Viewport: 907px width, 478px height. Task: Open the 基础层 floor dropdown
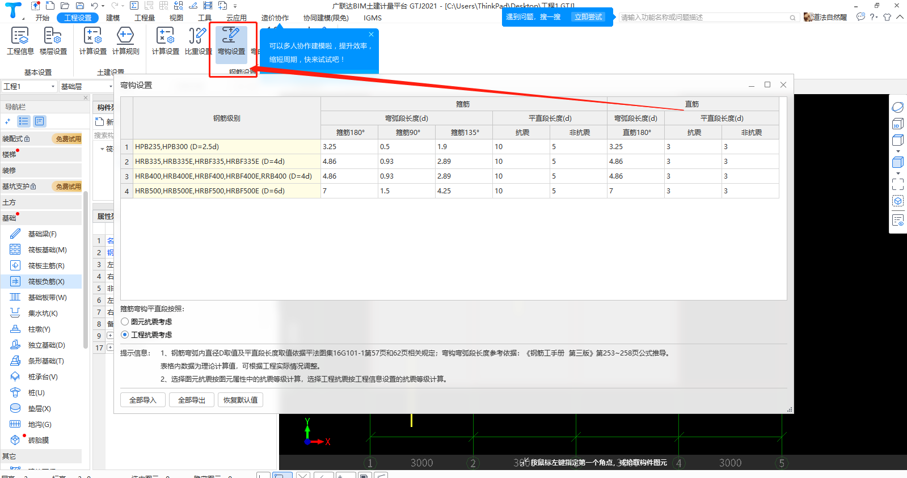click(x=86, y=86)
